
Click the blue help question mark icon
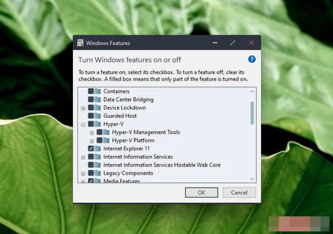(x=252, y=59)
